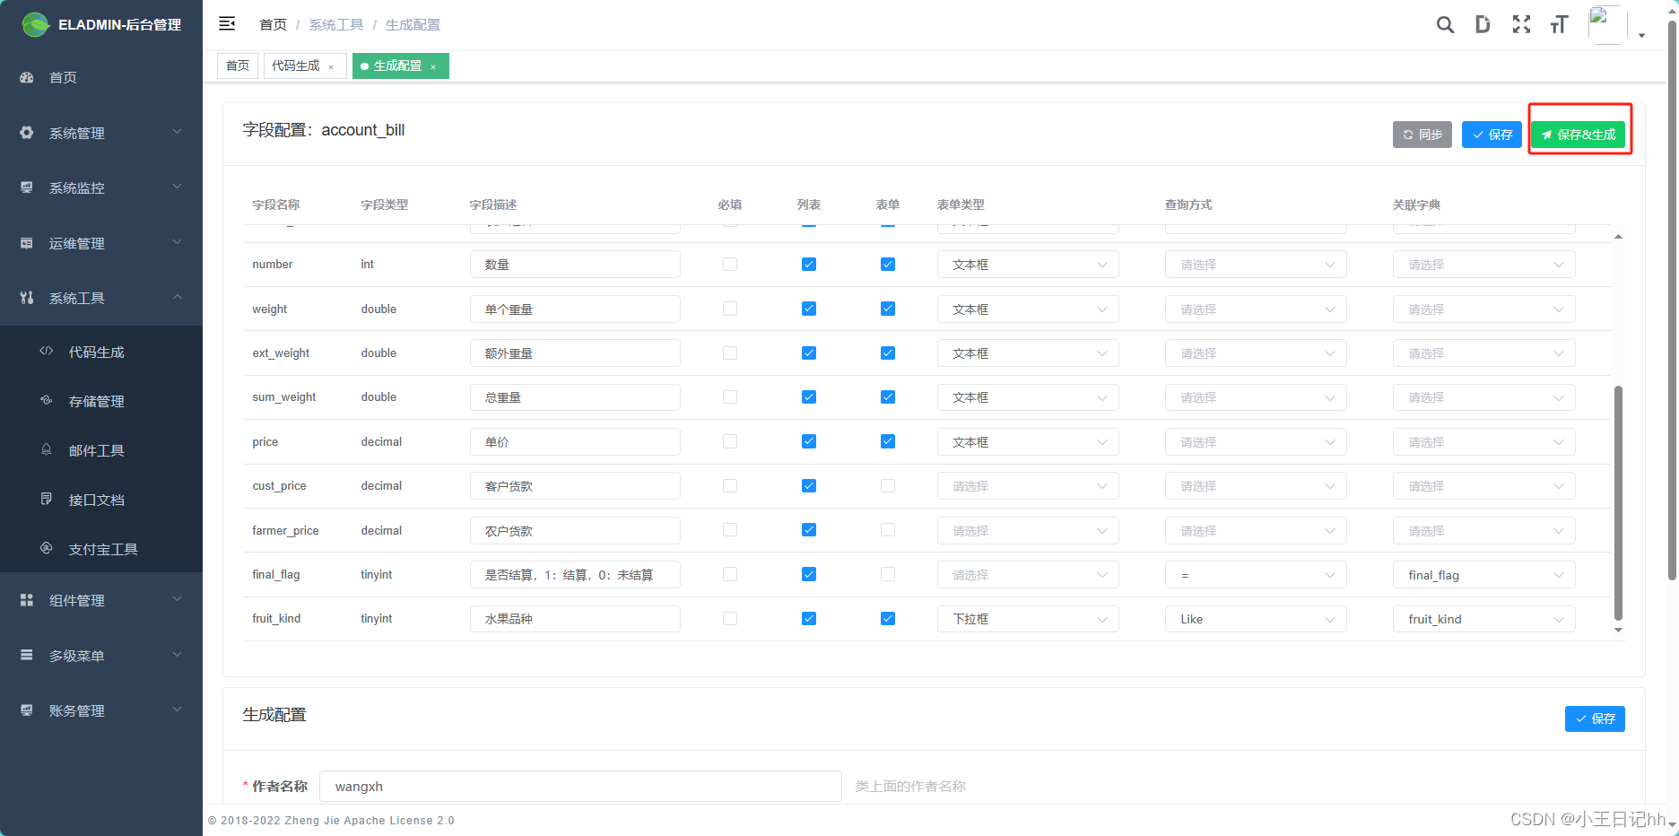Switch to the 代码生成 tab
Image resolution: width=1679 pixels, height=836 pixels.
pyautogui.click(x=305, y=66)
